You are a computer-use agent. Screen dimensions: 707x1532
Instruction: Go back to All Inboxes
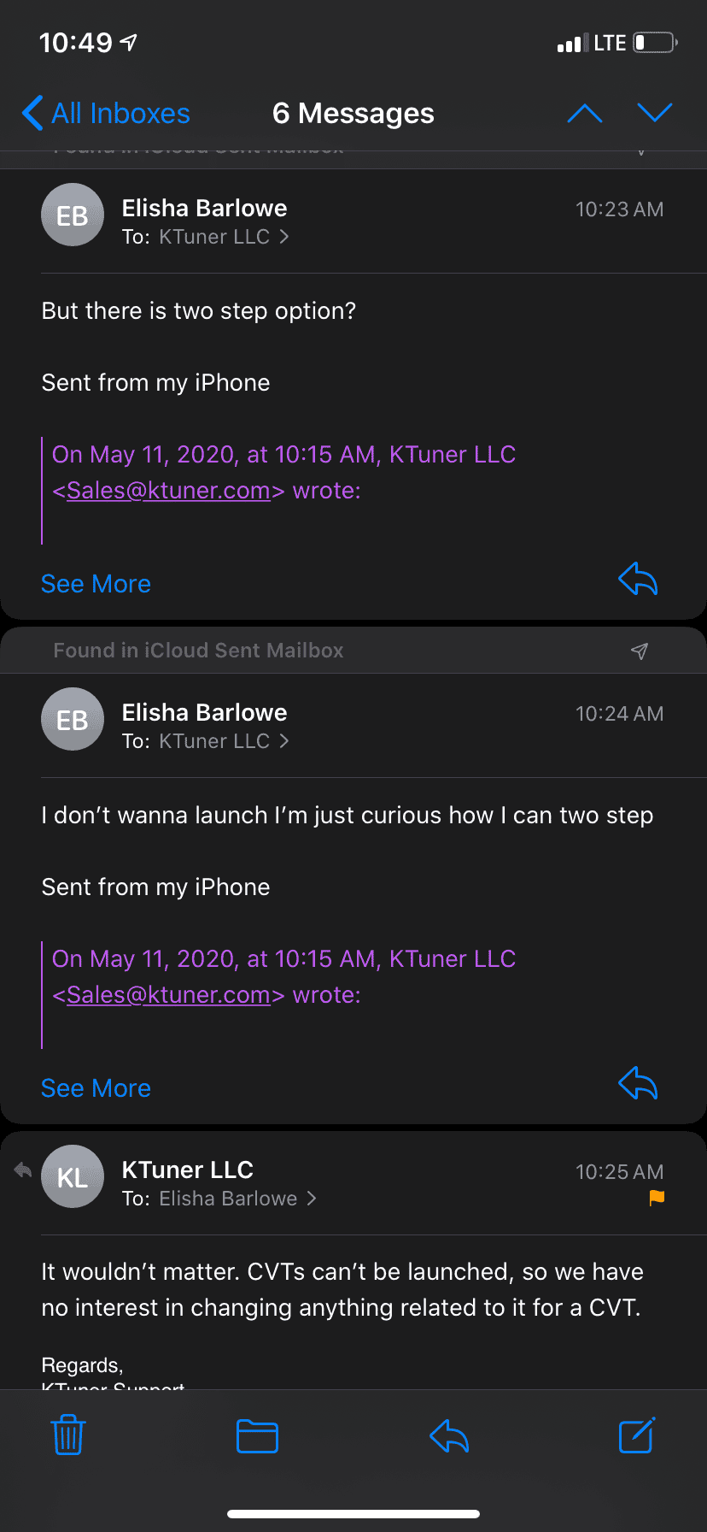click(x=107, y=114)
